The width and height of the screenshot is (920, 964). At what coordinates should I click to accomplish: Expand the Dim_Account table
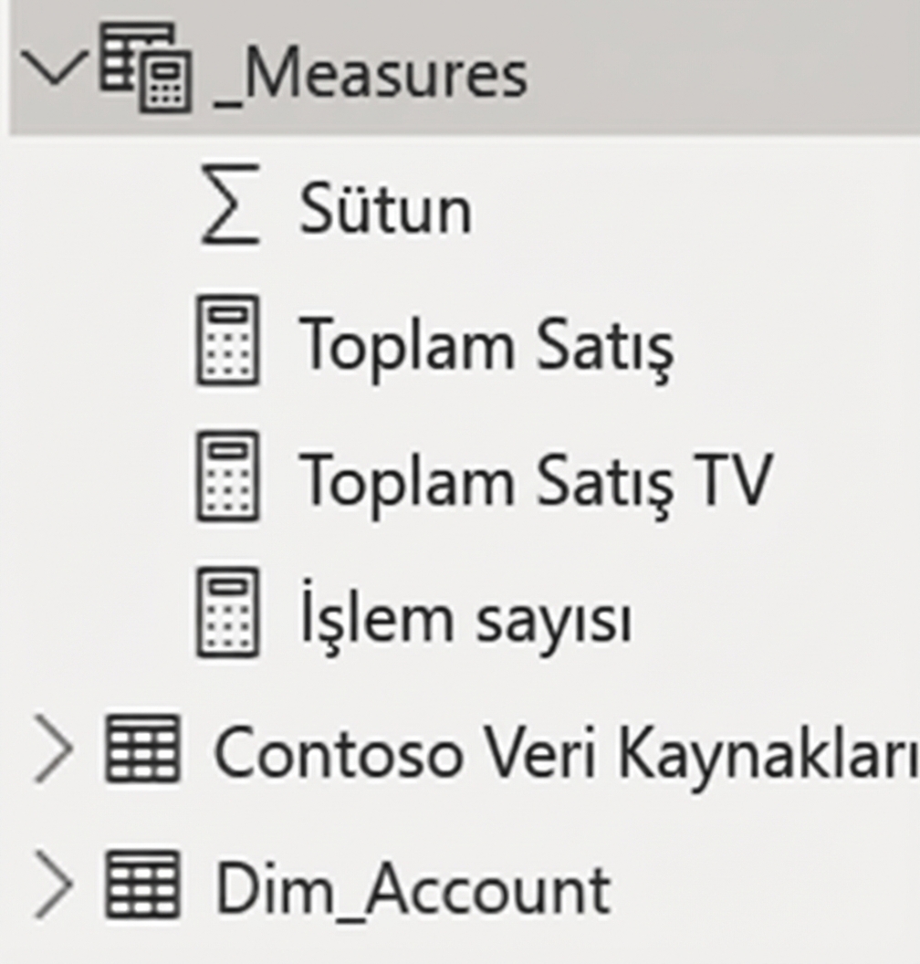coord(55,884)
